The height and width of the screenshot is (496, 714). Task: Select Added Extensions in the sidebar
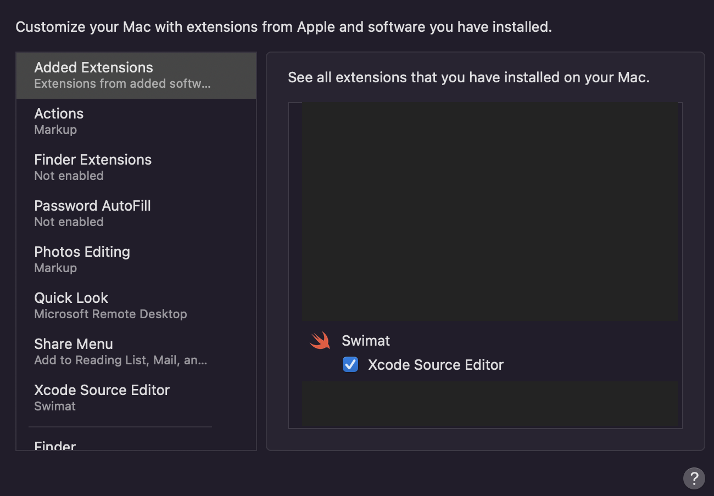[x=93, y=67]
